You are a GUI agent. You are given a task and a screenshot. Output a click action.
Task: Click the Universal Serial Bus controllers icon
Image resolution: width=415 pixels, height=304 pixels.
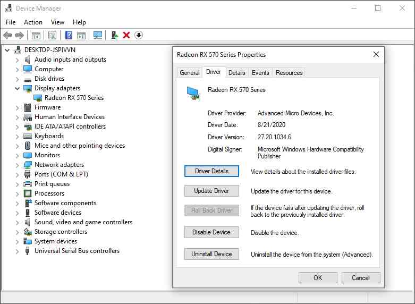27,251
